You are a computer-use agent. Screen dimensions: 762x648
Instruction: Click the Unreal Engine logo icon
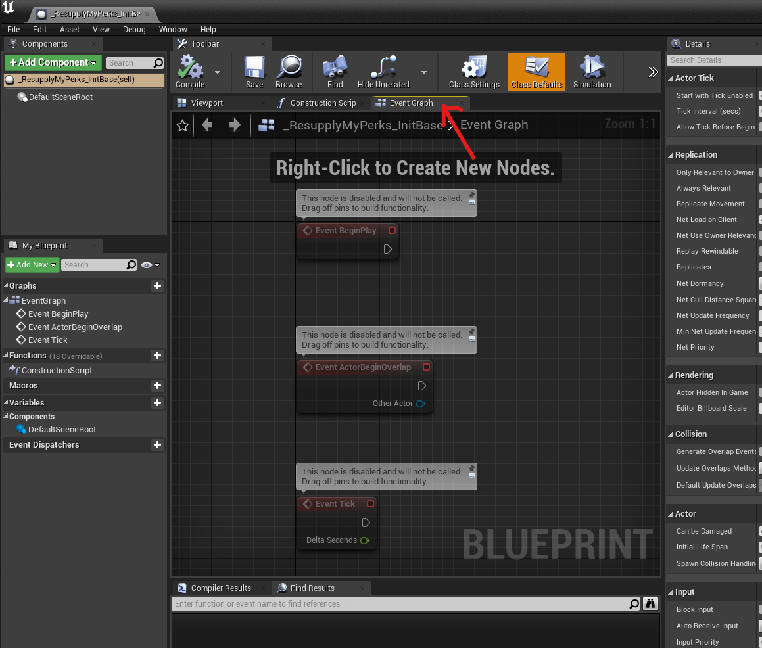point(9,7)
